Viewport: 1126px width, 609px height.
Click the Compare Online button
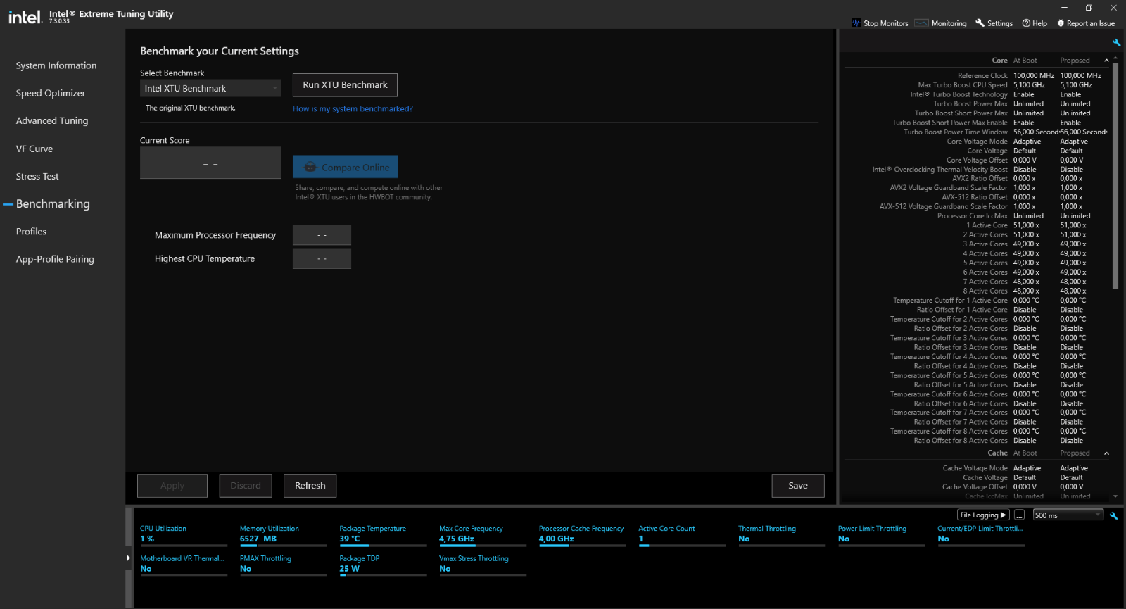(x=346, y=167)
